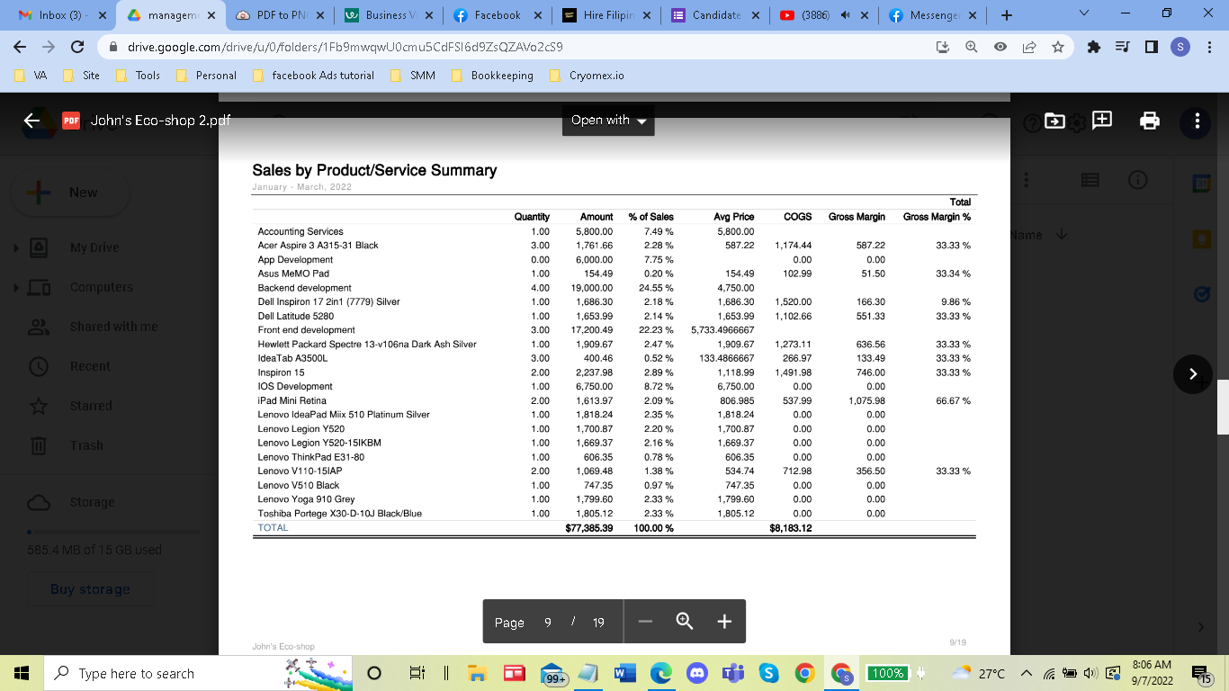Click the page number field showing 9
The width and height of the screenshot is (1229, 691).
[548, 622]
